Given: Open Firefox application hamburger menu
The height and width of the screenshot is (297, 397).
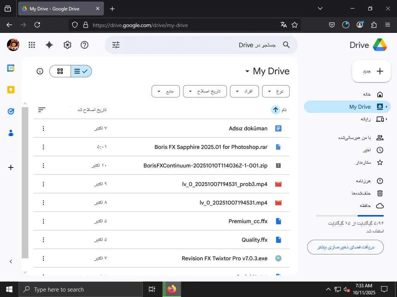Looking at the screenshot, I should click(388, 25).
